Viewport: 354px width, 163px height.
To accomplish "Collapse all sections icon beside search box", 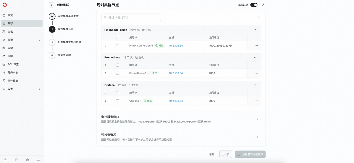I will click(x=258, y=17).
